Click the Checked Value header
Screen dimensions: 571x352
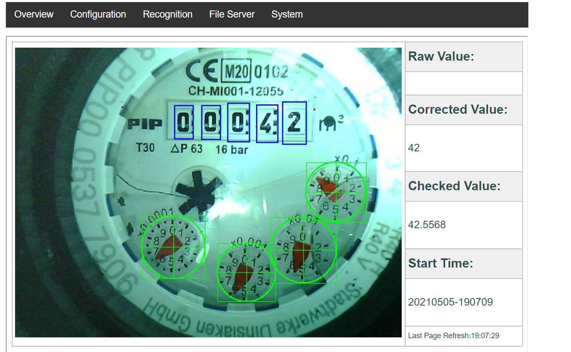(464, 186)
